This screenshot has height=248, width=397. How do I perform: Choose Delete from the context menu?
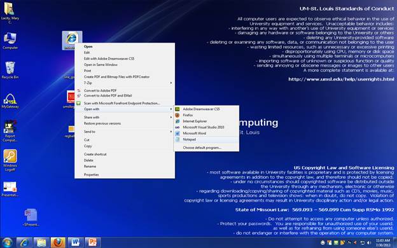click(x=124, y=160)
